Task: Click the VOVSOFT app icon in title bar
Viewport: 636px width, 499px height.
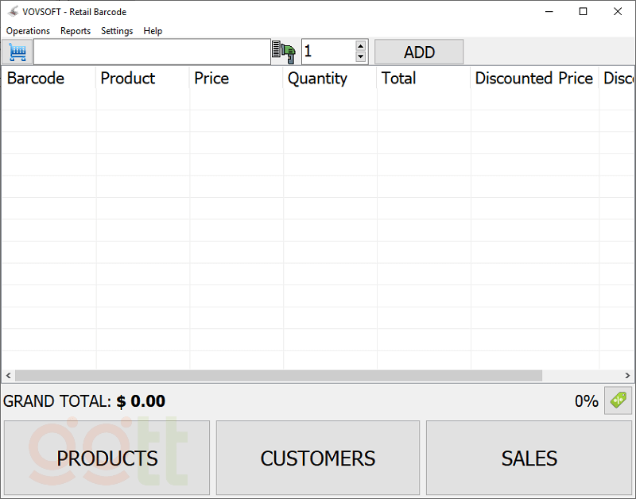Action: tap(14, 12)
